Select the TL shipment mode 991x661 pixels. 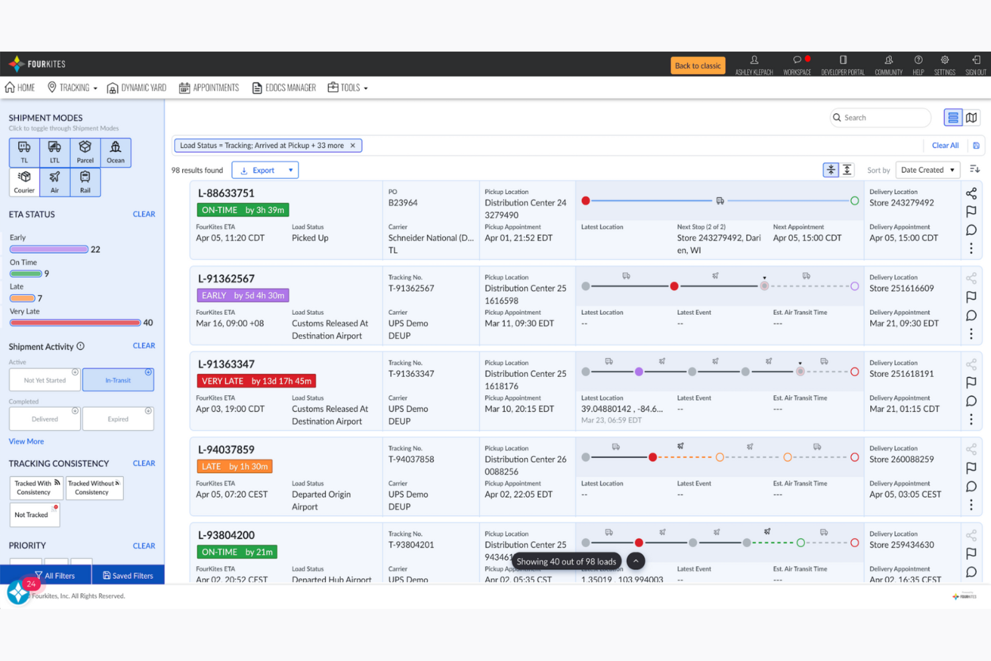click(x=24, y=152)
